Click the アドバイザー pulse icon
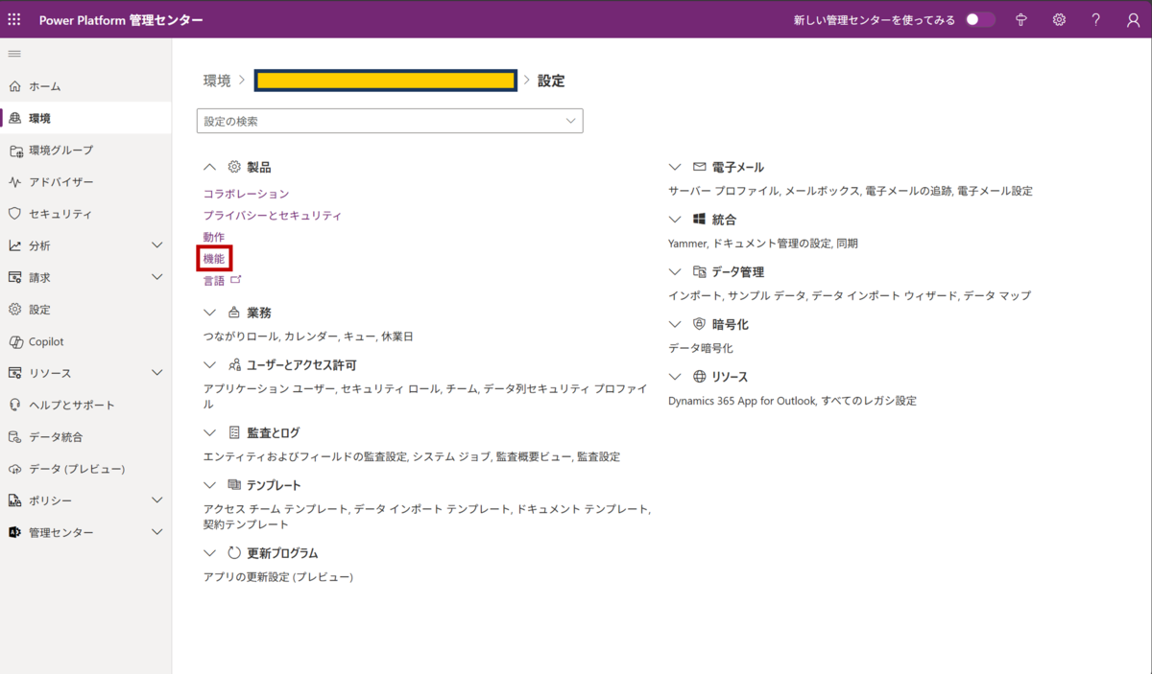This screenshot has width=1152, height=674. (x=14, y=182)
